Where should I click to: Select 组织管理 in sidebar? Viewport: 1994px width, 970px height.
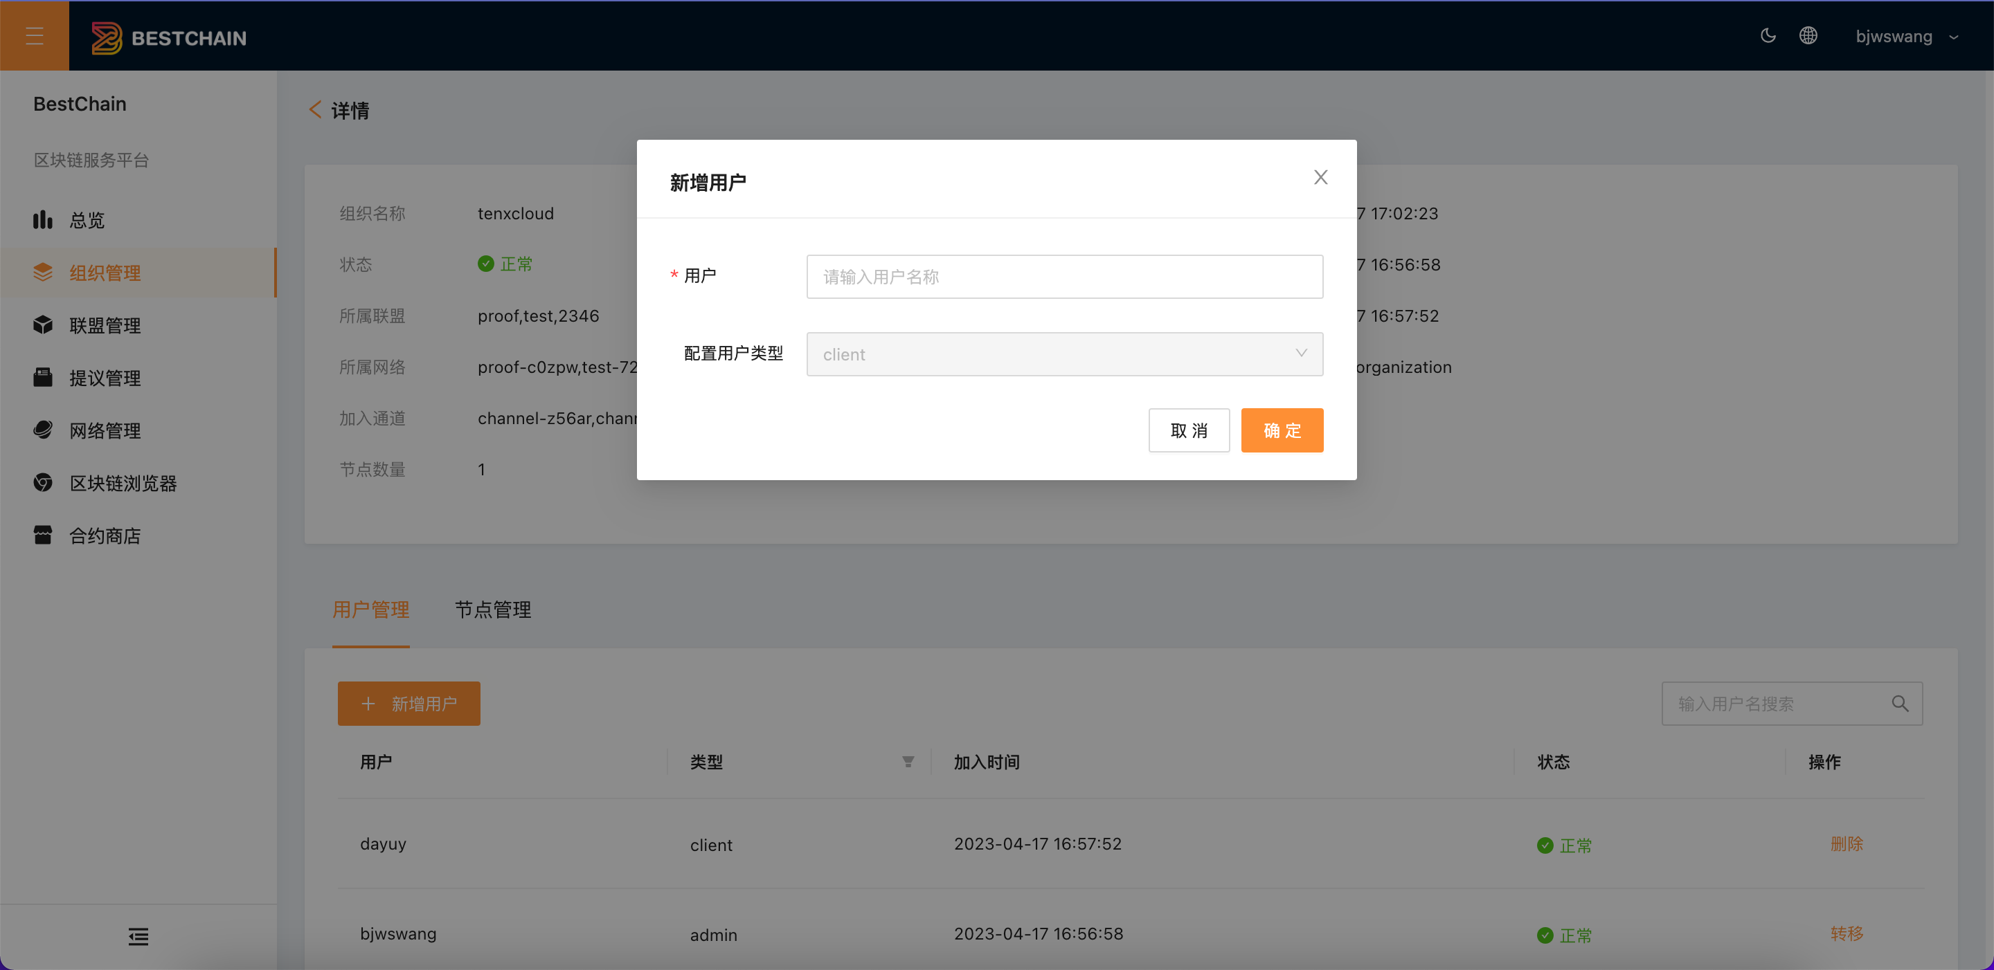(138, 273)
